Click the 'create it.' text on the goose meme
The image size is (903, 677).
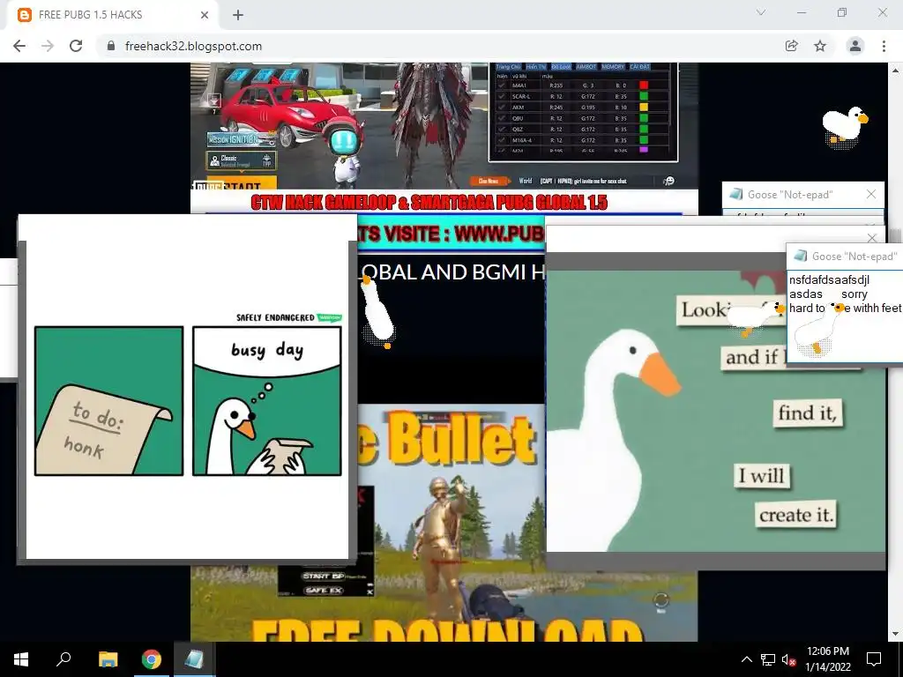coord(796,515)
